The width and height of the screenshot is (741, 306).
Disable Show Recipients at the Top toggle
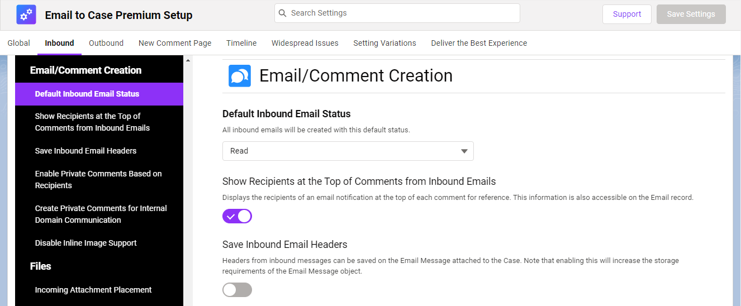point(237,216)
